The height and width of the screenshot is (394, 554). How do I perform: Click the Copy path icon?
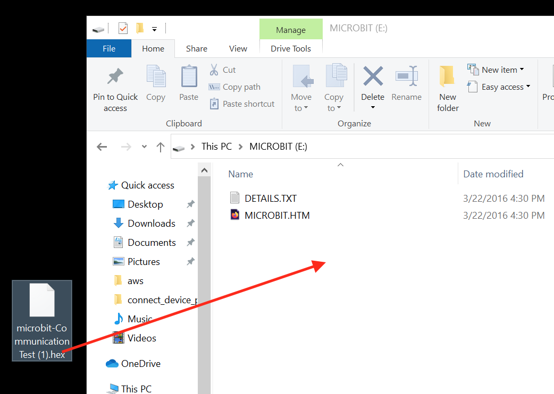pos(214,87)
